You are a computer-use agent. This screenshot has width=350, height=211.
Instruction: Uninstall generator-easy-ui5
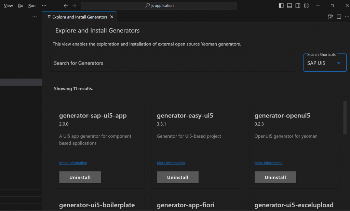[178, 177]
